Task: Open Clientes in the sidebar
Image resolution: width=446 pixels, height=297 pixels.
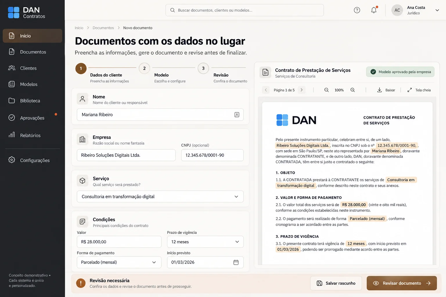Action: pos(33,68)
